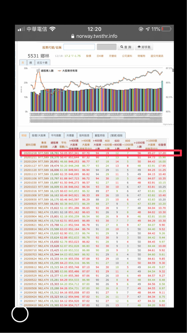Tap the battery indicator in status bar
The width and height of the screenshot is (187, 333).
tap(166, 29)
